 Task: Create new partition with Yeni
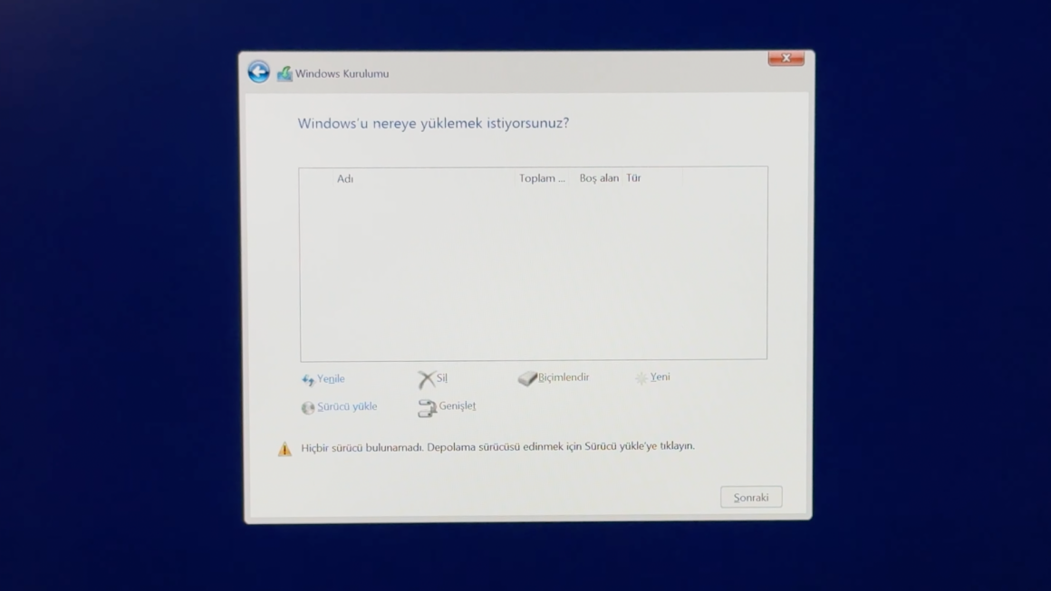[x=660, y=377]
